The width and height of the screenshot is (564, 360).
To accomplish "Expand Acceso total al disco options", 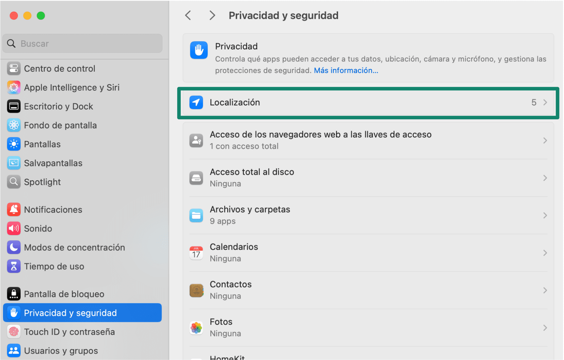I will coord(545,178).
